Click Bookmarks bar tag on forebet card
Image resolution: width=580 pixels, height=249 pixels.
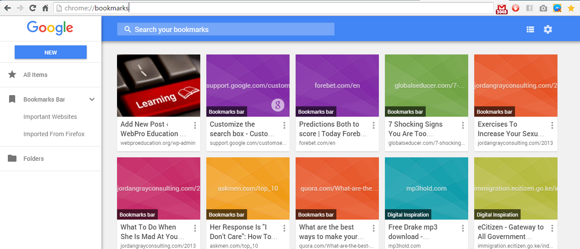[316, 112]
